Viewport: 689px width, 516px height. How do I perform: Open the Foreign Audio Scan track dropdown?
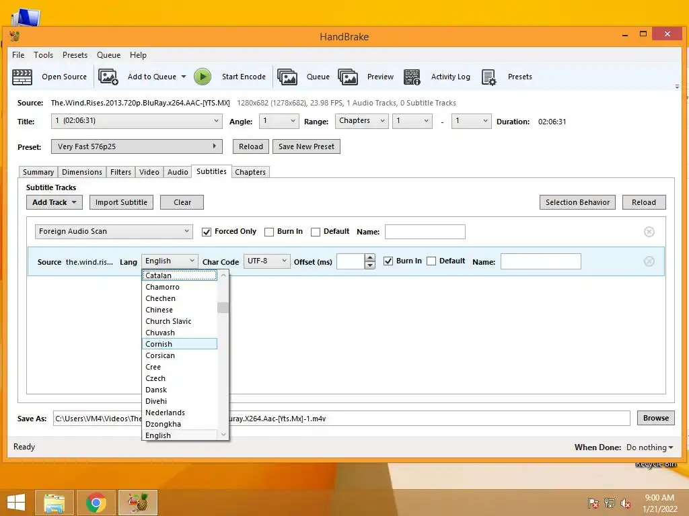114,232
